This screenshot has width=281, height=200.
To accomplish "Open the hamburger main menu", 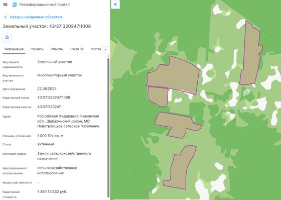I will 6,5.
